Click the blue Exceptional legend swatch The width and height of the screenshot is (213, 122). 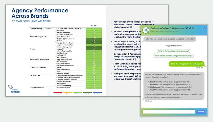(x=97, y=92)
